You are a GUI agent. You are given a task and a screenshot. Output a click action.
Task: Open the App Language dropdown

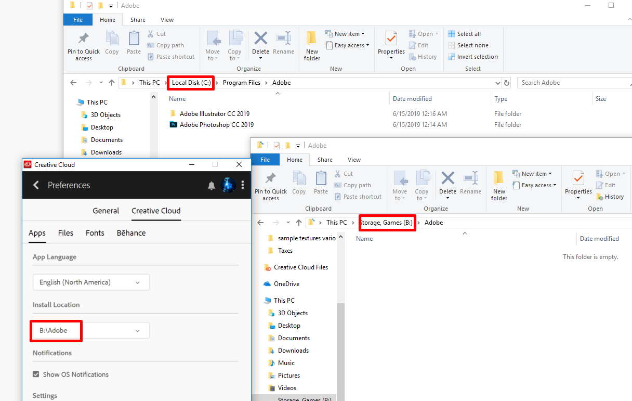91,282
